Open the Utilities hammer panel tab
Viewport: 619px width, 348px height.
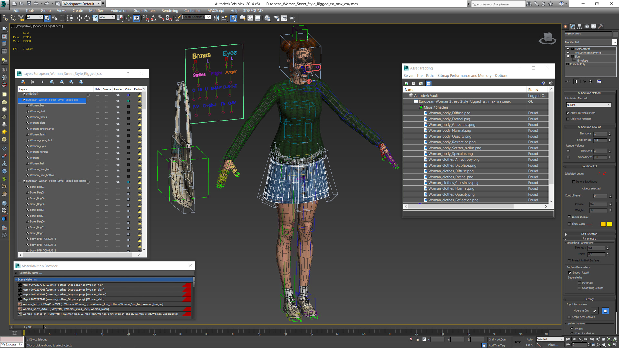pyautogui.click(x=601, y=27)
